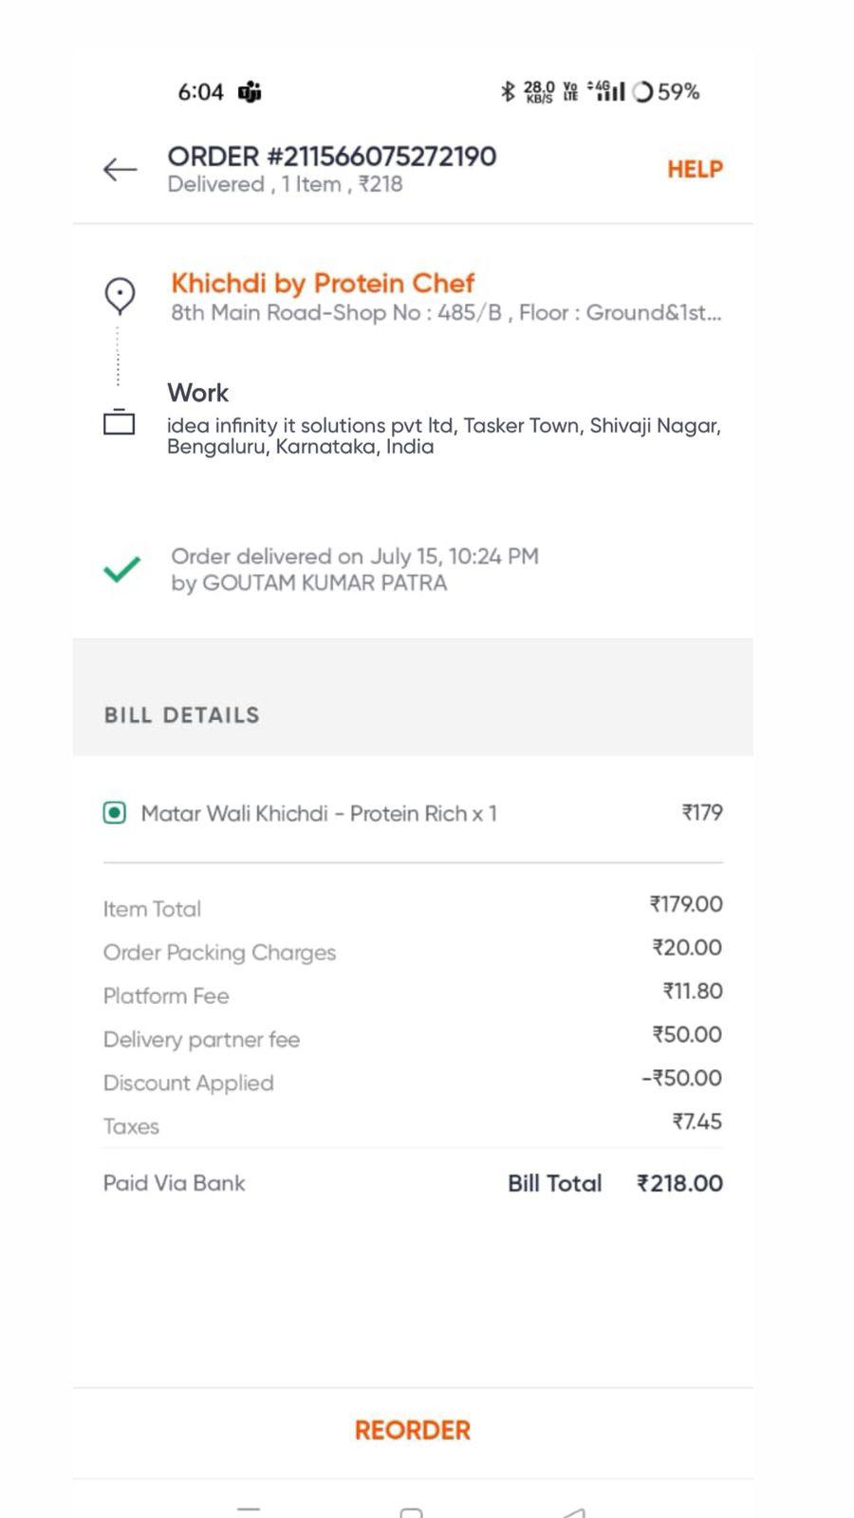
Task: Tap the green veg indicator icon
Action: pyautogui.click(x=115, y=813)
